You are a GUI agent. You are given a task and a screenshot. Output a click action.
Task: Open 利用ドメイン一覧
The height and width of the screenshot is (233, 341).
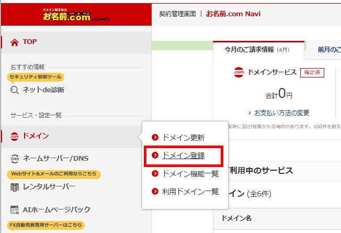(x=190, y=192)
